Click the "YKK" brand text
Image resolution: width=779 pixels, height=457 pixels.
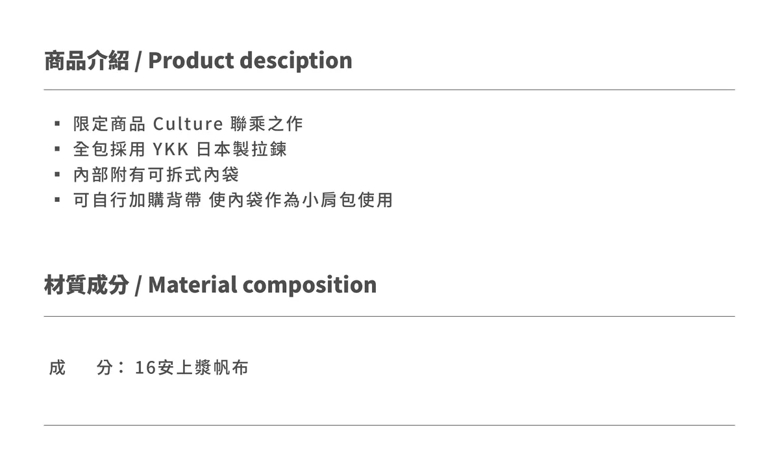point(170,149)
